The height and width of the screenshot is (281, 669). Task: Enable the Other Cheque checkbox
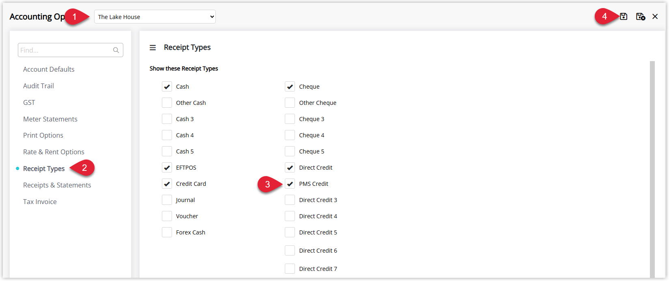290,103
